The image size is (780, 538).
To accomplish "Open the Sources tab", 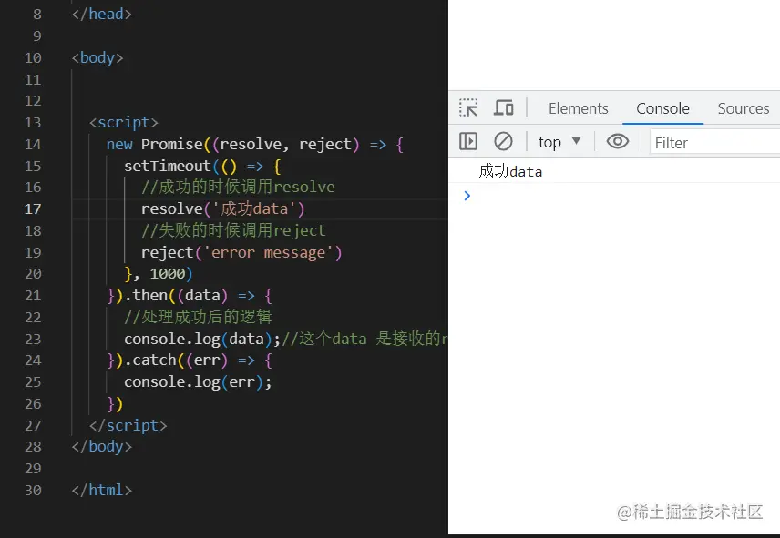I will (744, 108).
